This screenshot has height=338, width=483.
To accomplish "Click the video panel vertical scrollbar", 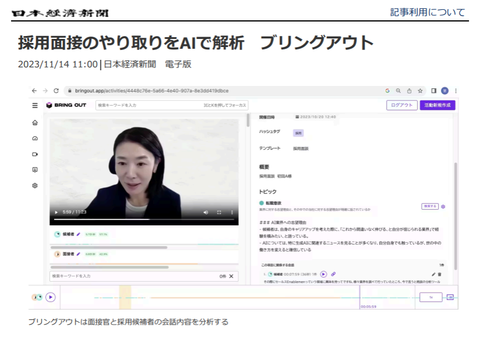I will tap(248, 120).
